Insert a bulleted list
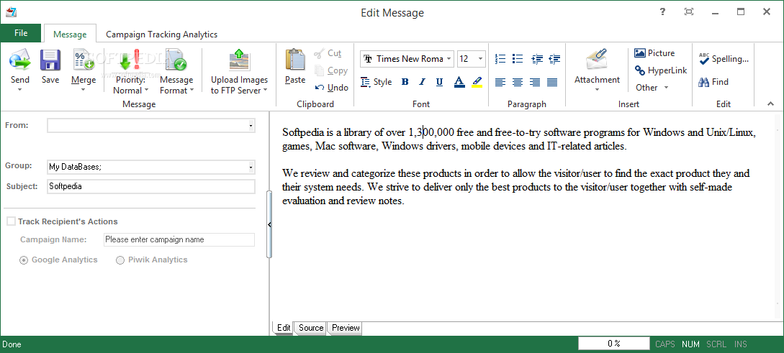Viewport: 784px width, 353px height. [518, 59]
